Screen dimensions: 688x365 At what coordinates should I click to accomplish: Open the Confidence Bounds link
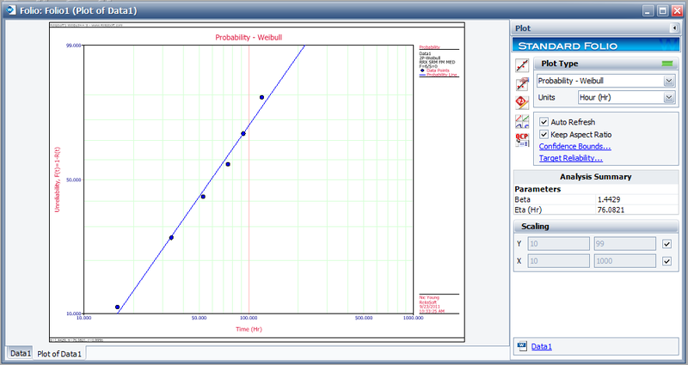(574, 146)
